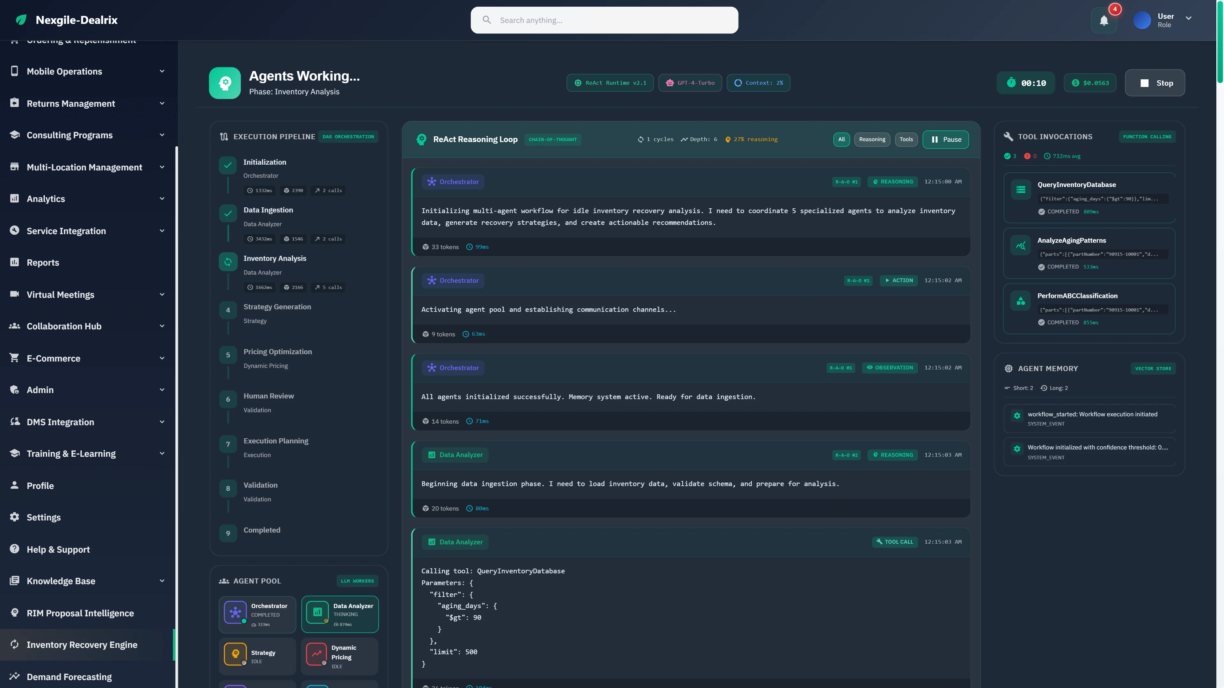Enable the Tools filter
The width and height of the screenshot is (1224, 688).
pos(906,139)
